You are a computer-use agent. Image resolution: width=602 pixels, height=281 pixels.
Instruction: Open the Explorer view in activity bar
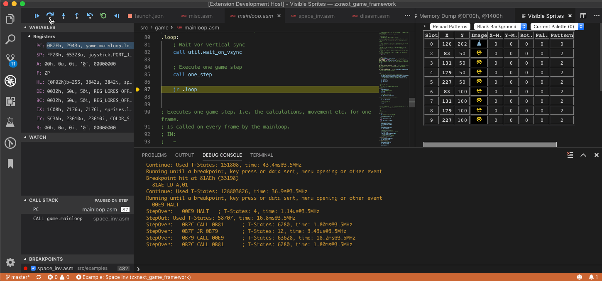pyautogui.click(x=10, y=19)
